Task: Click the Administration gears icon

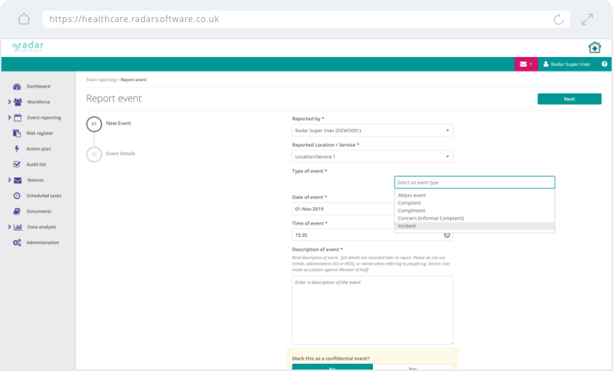Action: tap(17, 243)
